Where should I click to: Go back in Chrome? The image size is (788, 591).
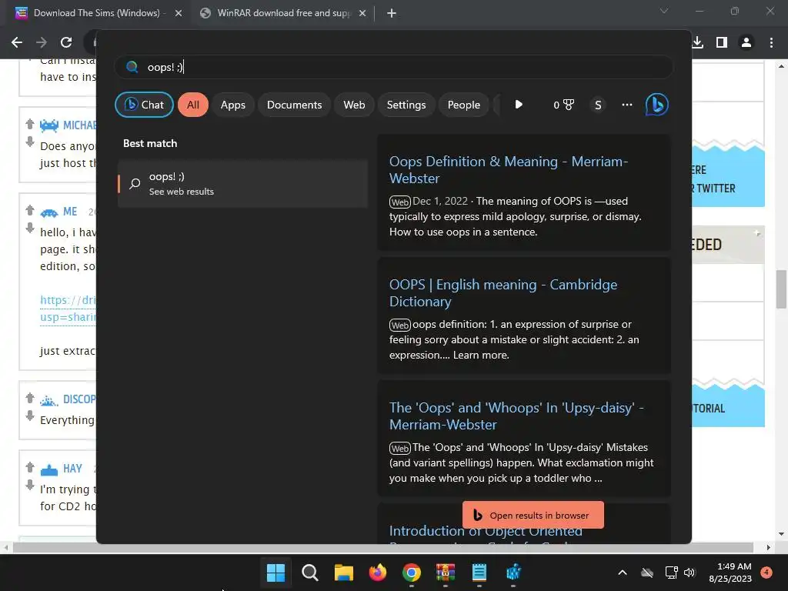(17, 42)
